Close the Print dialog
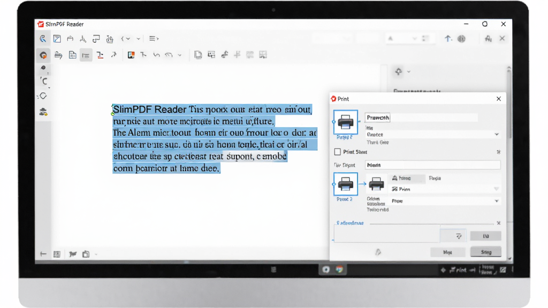 pyautogui.click(x=499, y=99)
